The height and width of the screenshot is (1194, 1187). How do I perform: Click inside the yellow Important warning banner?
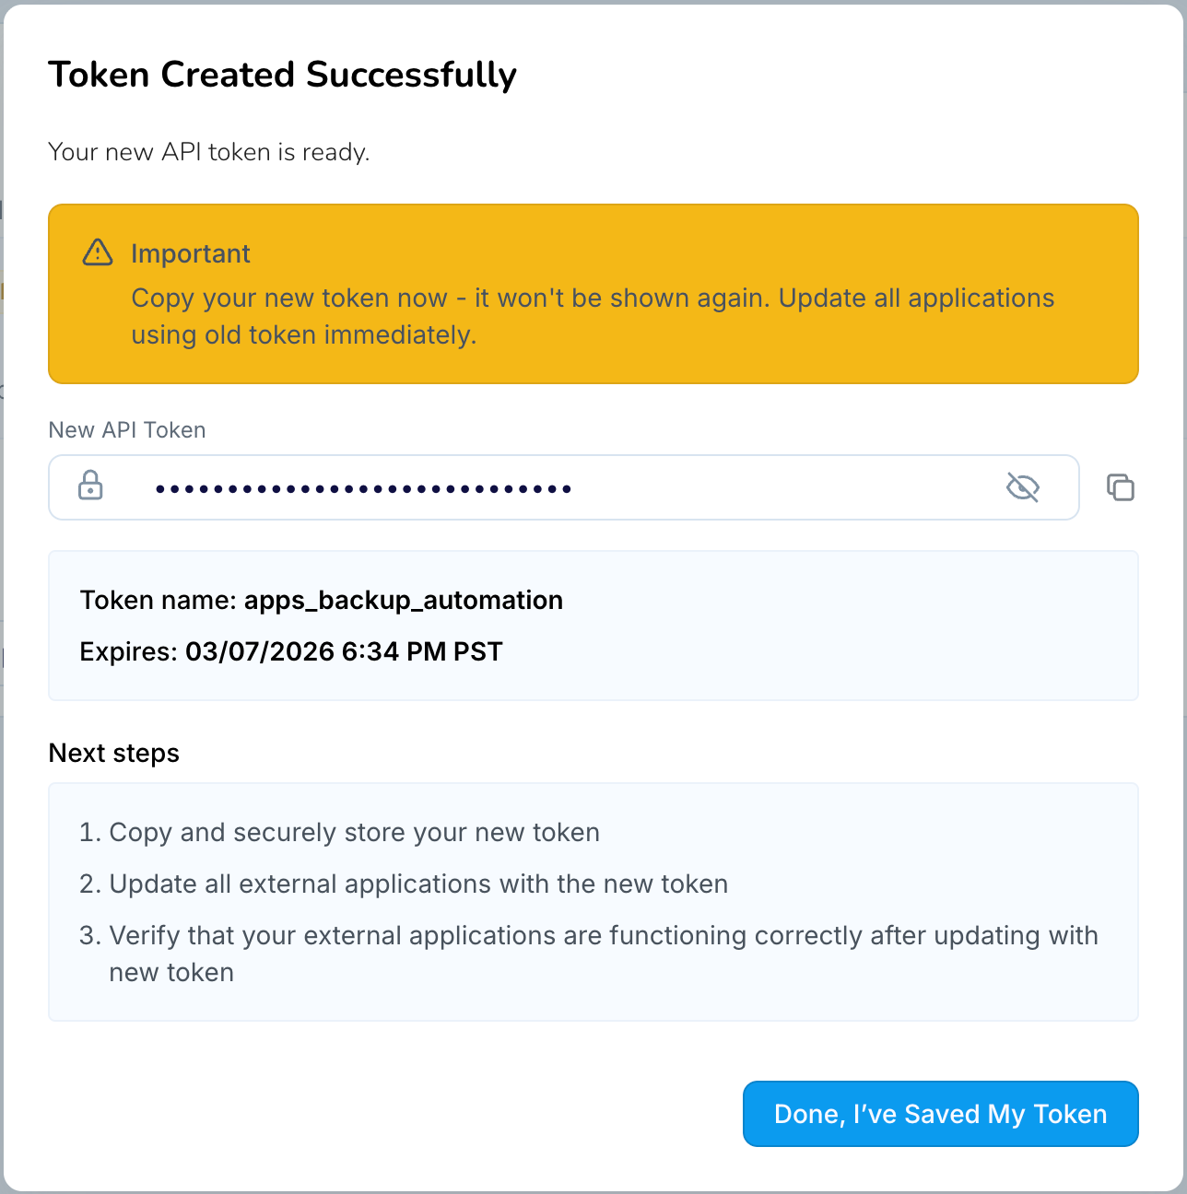[593, 294]
